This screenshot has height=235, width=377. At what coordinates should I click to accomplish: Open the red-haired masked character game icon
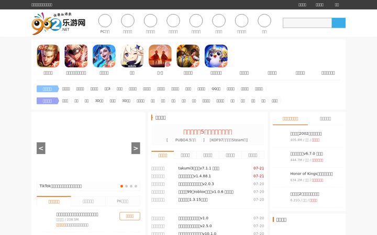click(x=76, y=56)
